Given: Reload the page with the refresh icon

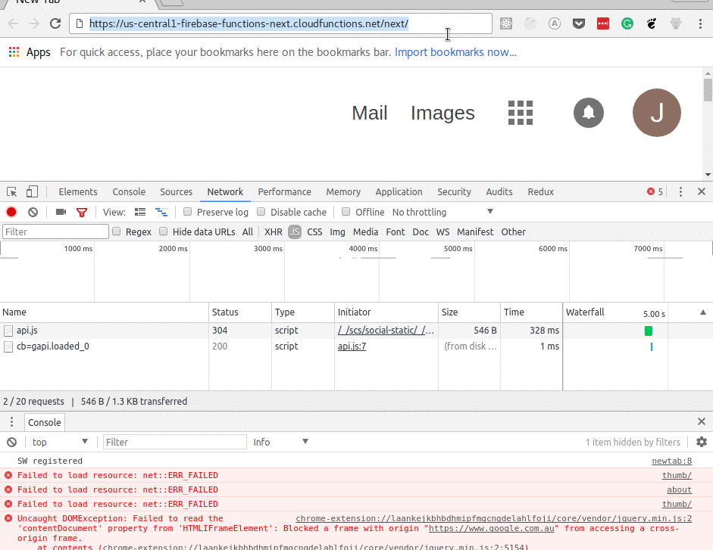Looking at the screenshot, I should [x=55, y=23].
